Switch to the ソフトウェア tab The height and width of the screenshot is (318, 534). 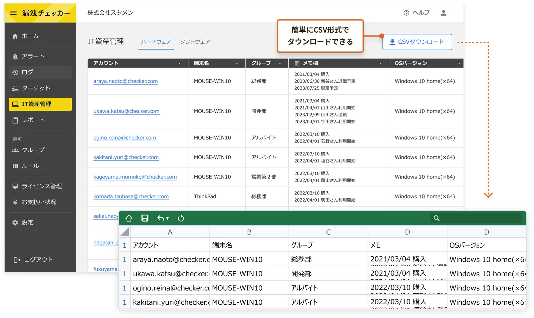click(195, 42)
